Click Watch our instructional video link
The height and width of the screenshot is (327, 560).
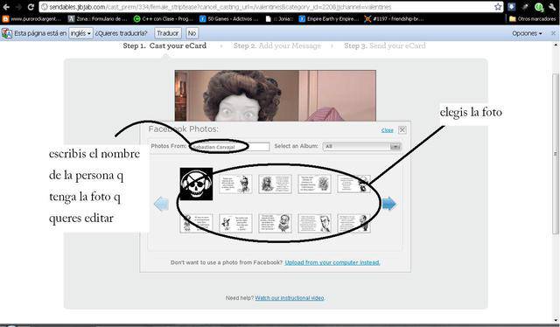coord(290,298)
